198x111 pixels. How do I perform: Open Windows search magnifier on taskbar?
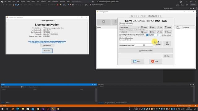pyautogui.click(x=13, y=109)
